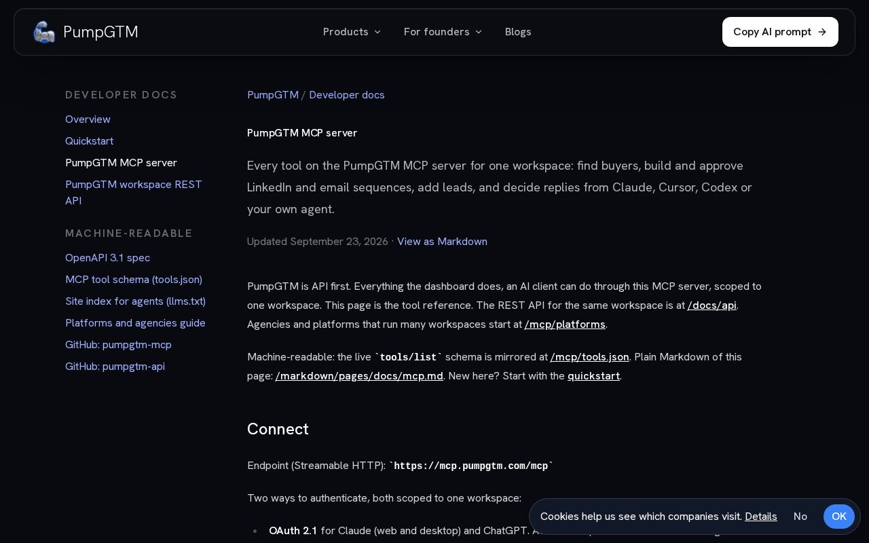Follow the /docs/api inline link
The image size is (869, 543).
pos(711,305)
